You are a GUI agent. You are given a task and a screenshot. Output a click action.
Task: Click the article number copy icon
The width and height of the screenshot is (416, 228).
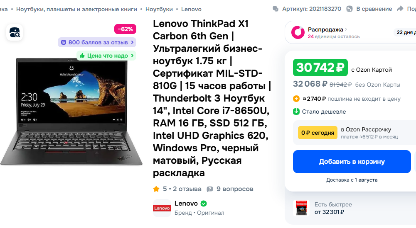click(x=276, y=9)
